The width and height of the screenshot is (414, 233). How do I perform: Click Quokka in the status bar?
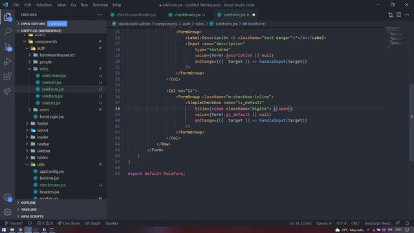coord(112,223)
